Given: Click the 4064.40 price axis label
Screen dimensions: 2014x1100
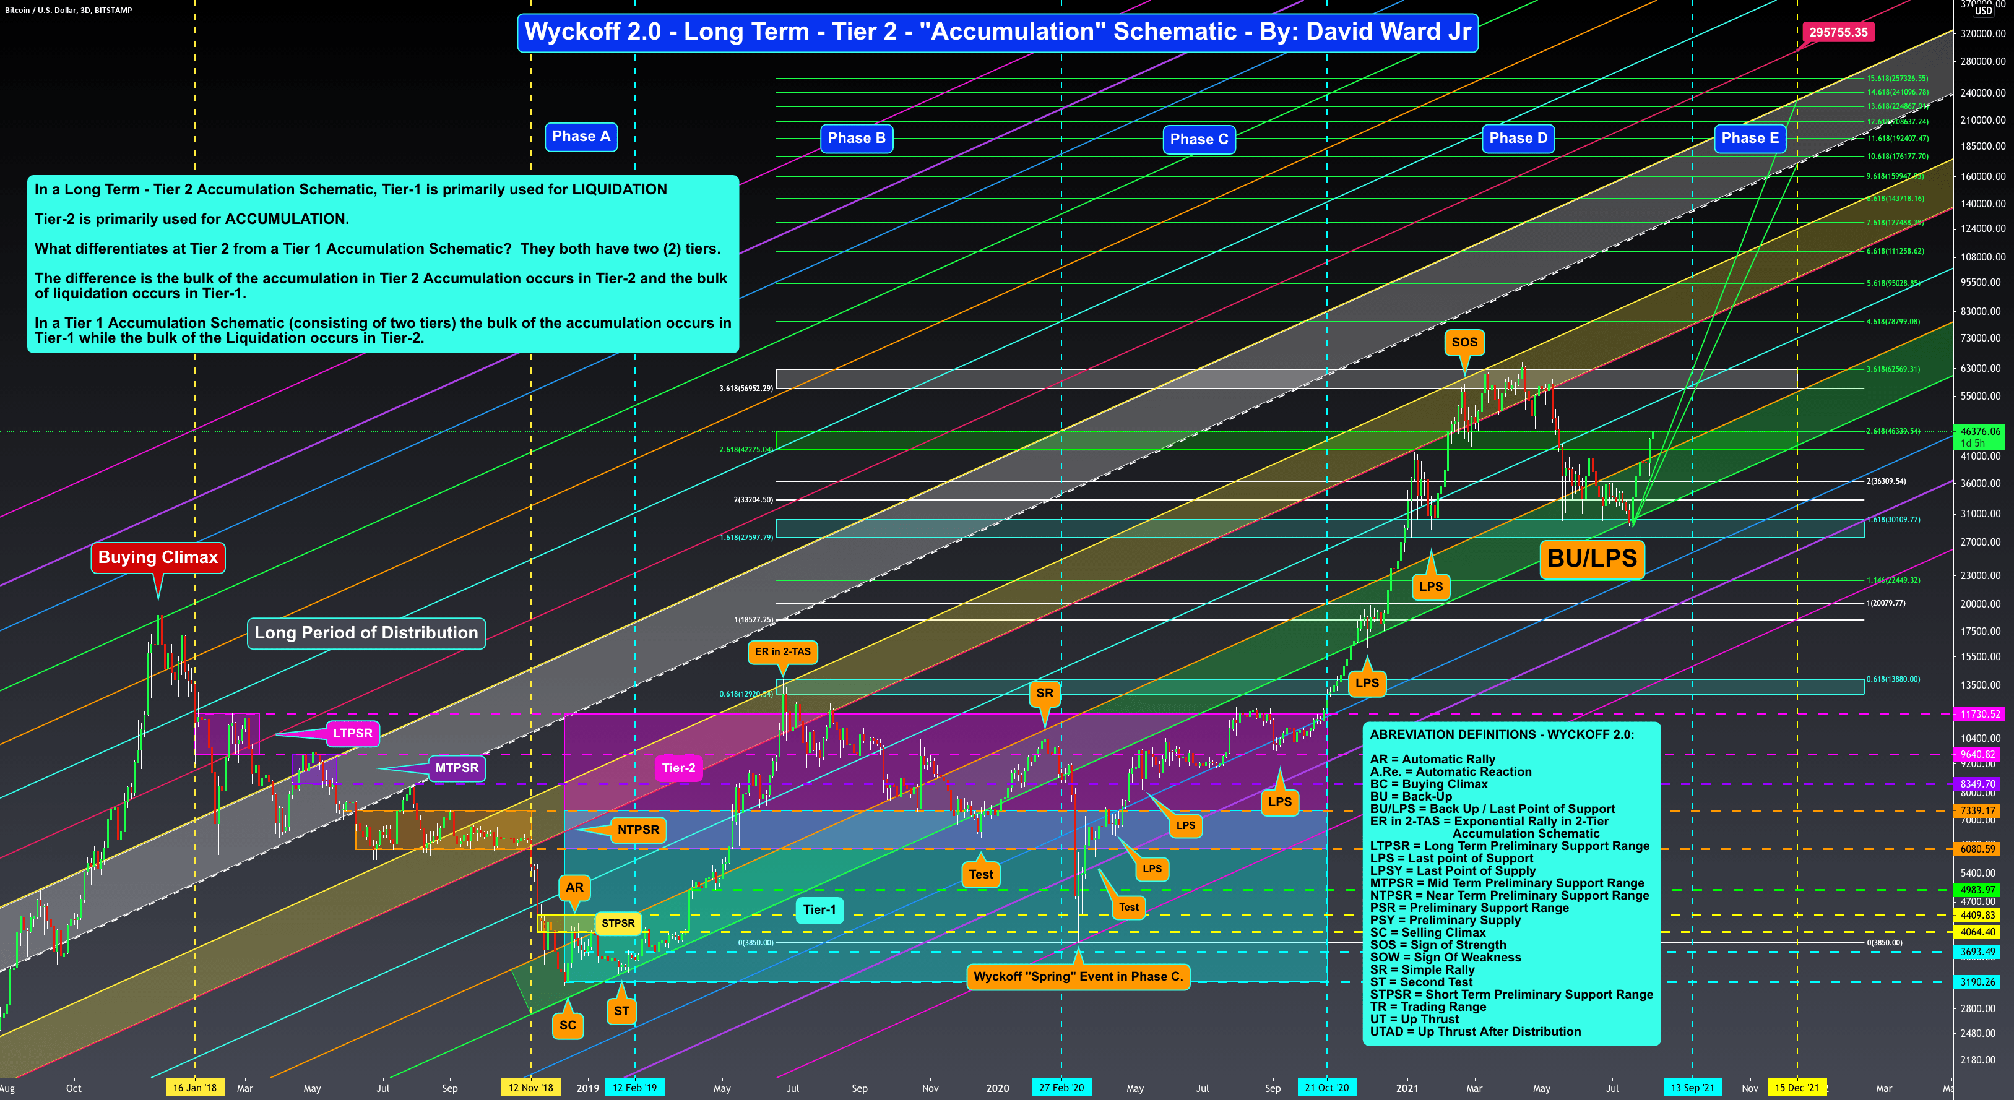Looking at the screenshot, I should [1979, 932].
